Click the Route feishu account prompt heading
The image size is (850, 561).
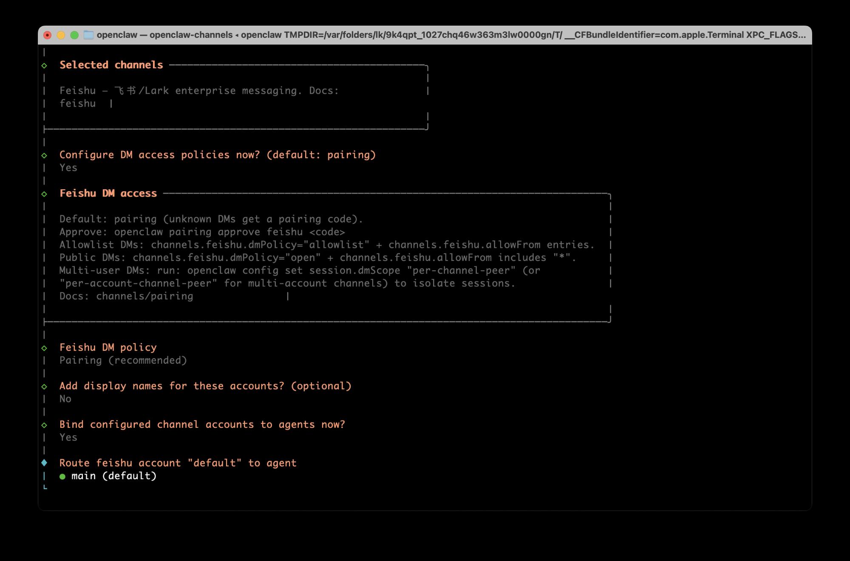pos(178,463)
